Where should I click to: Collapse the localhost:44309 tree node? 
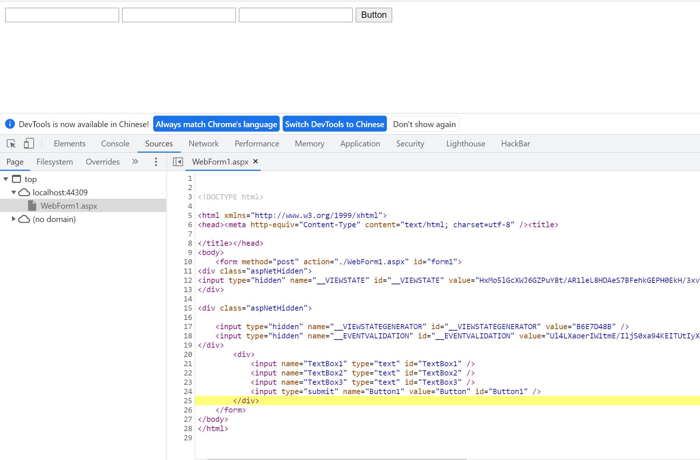click(14, 192)
